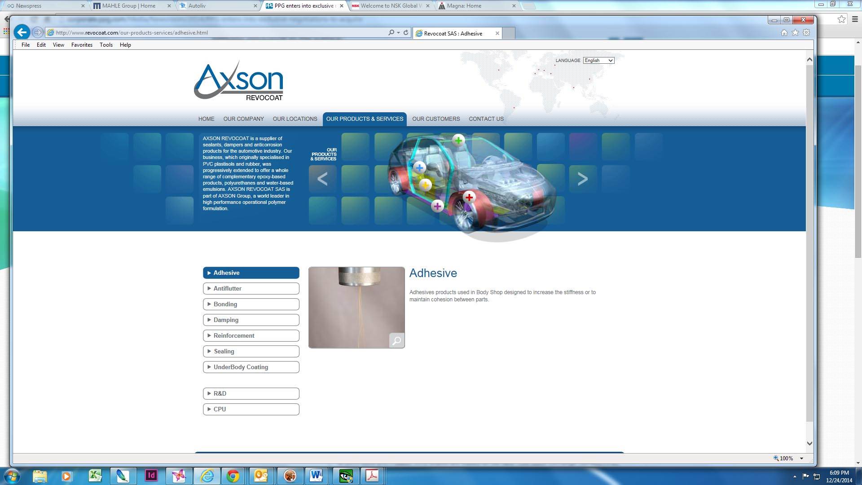Click green plus marker on car roof
Viewport: 862px width, 485px height.
[458, 141]
